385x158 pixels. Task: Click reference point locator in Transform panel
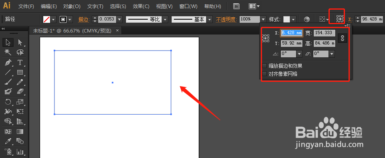pyautogui.click(x=266, y=38)
